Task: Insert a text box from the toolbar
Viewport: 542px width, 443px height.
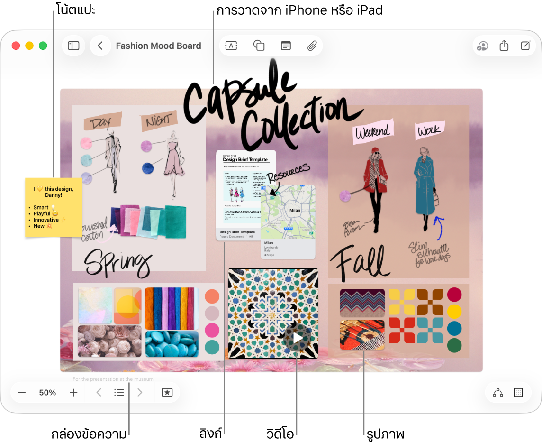Action: (232, 46)
